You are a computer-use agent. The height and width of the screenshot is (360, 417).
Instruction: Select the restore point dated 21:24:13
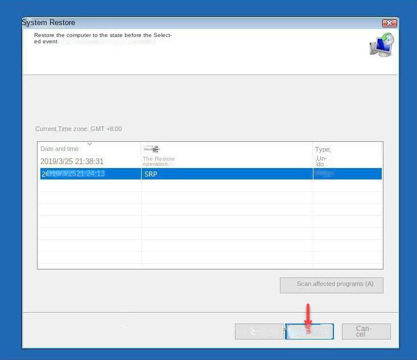[73, 174]
